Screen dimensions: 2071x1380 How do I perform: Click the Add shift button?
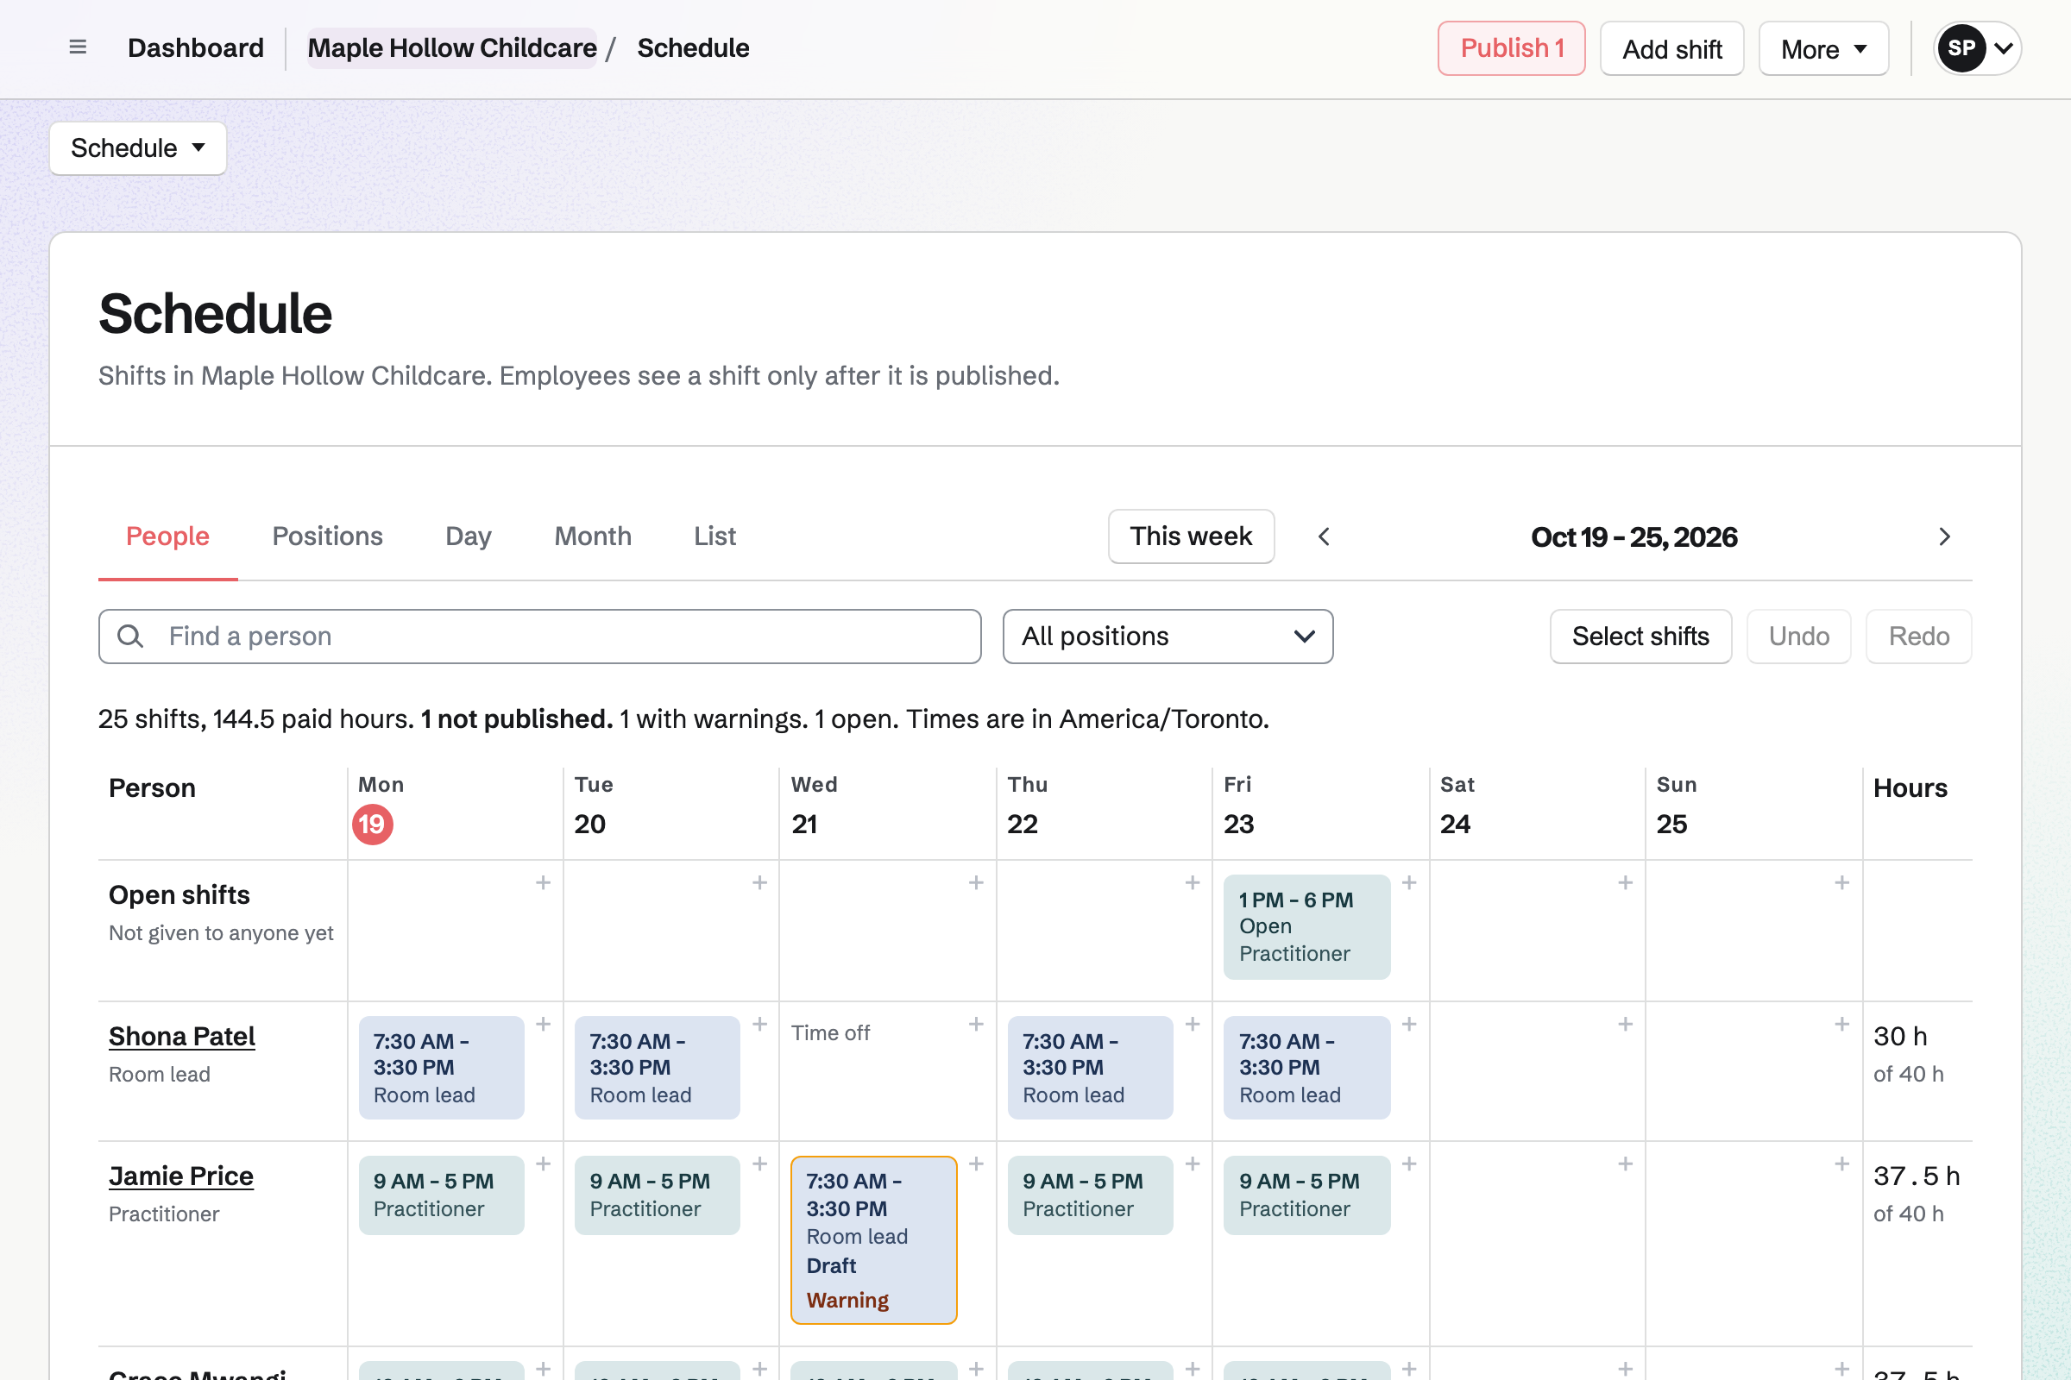click(x=1672, y=48)
